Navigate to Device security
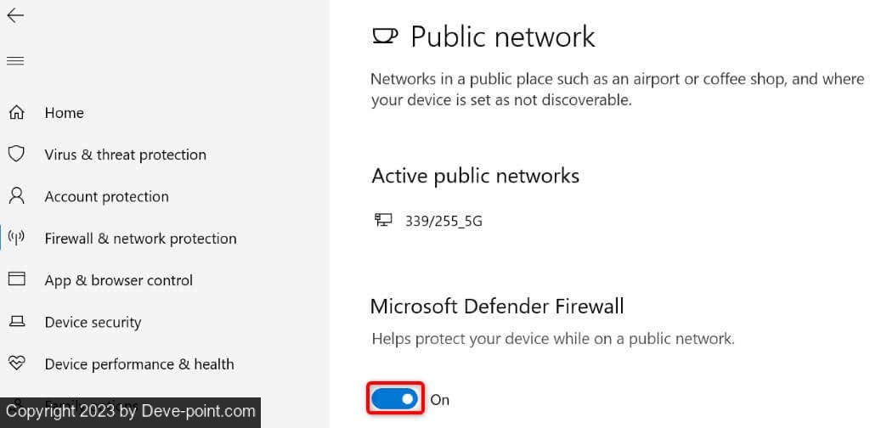The width and height of the screenshot is (870, 428). coord(93,322)
